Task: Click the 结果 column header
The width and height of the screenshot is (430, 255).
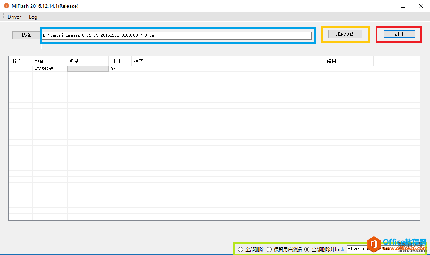Action: tap(349, 61)
